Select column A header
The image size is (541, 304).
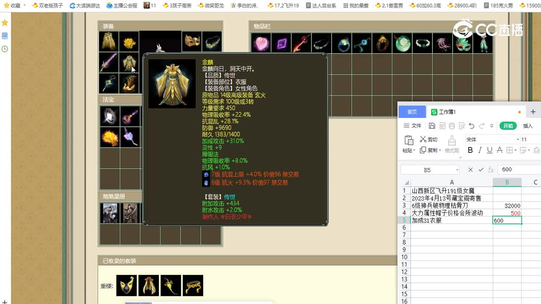pos(451,182)
